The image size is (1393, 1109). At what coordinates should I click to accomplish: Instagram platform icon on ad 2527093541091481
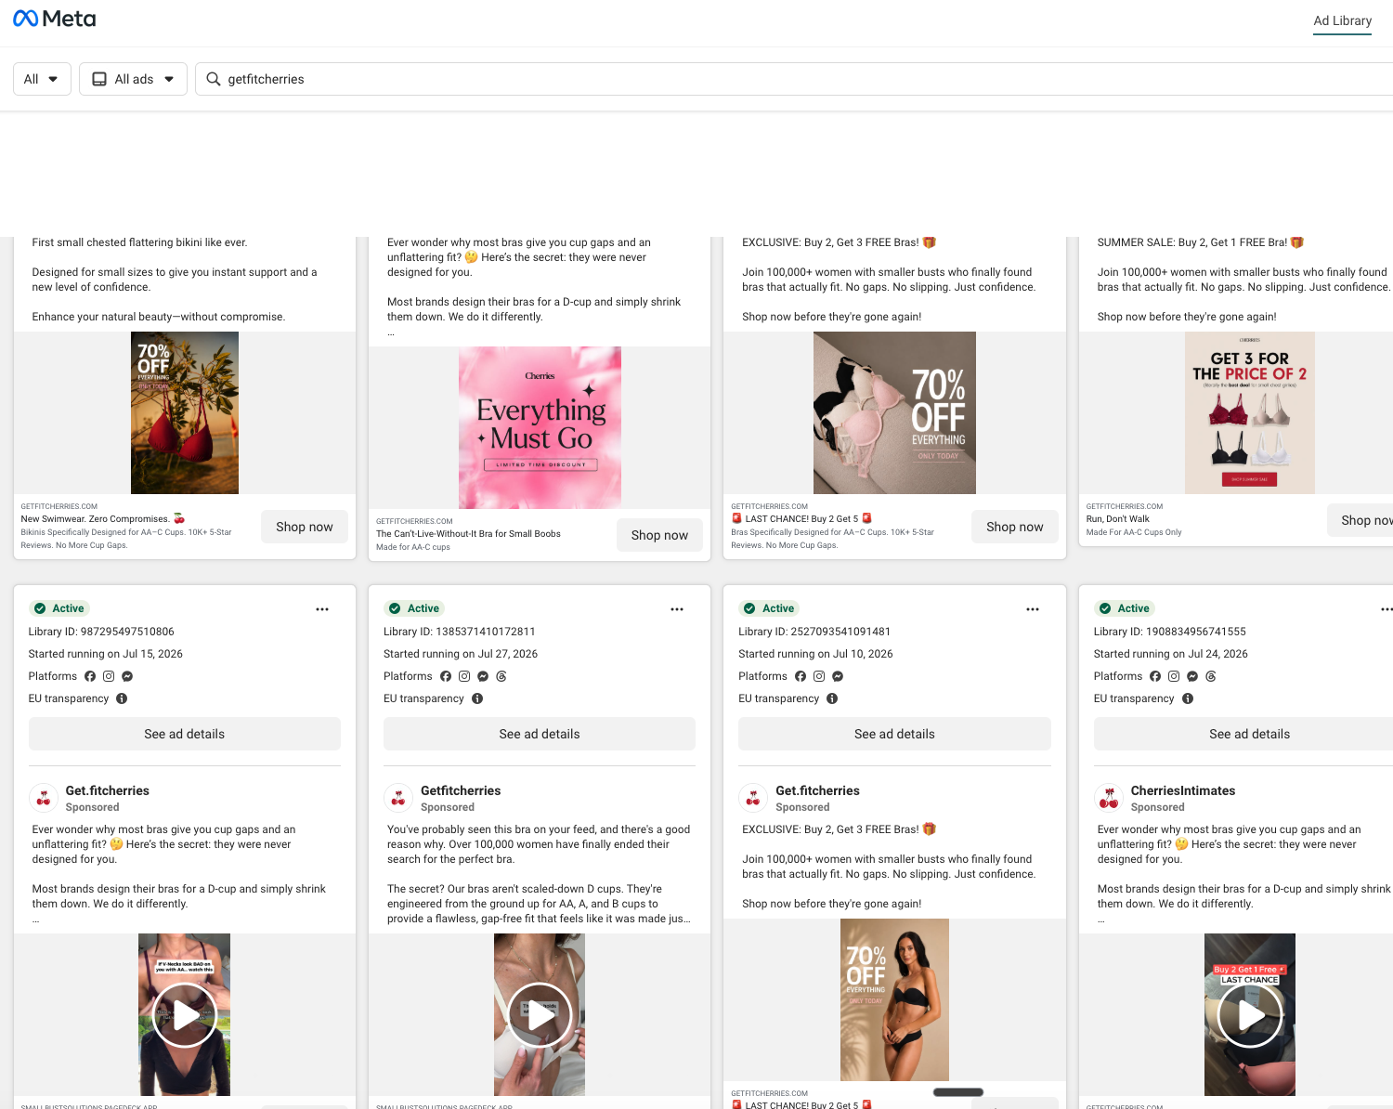tap(819, 676)
